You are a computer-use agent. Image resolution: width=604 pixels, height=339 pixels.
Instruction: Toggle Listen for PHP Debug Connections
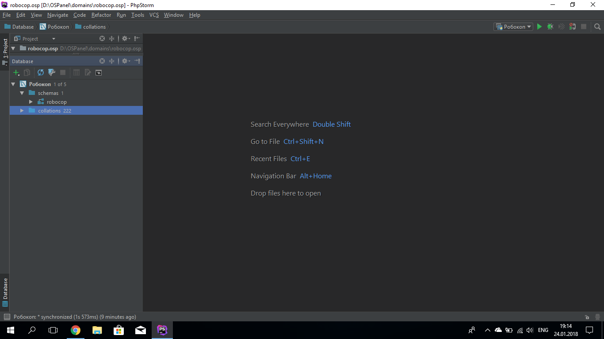(573, 26)
